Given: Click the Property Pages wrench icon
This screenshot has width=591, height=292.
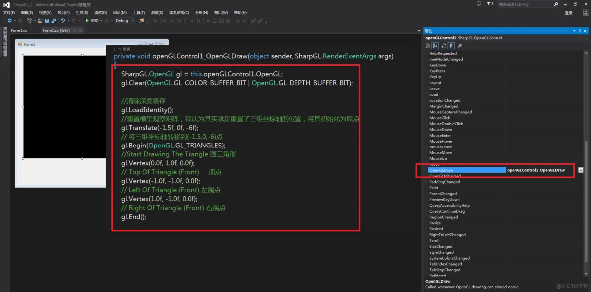Looking at the screenshot, I should tap(460, 46).
